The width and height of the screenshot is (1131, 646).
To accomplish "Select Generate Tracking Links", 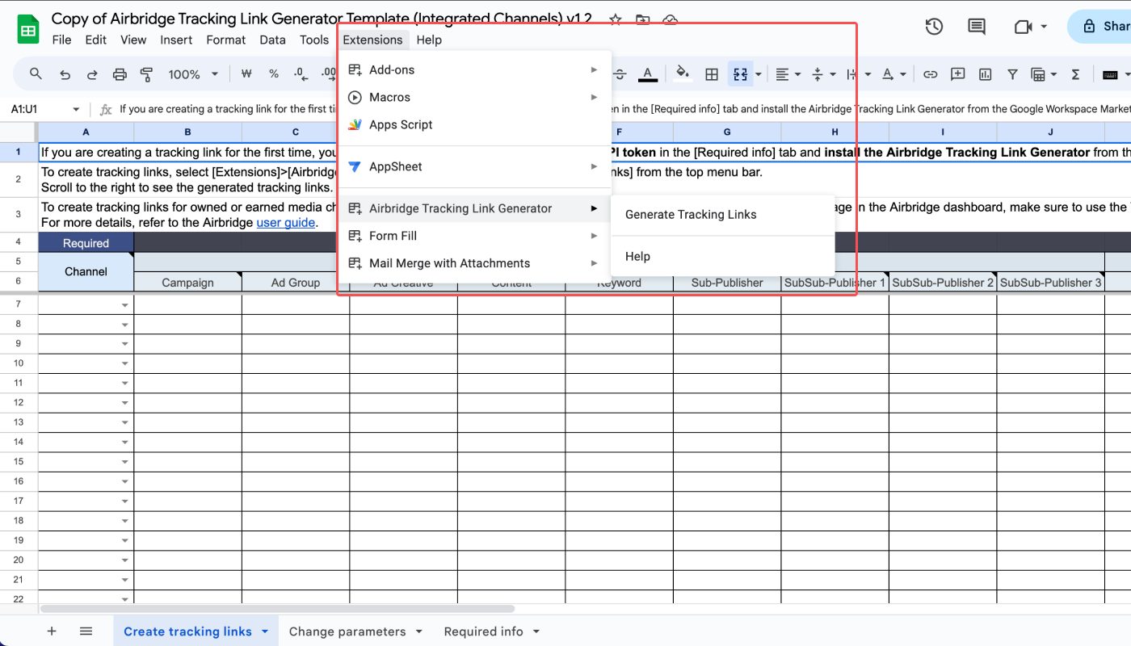I will [722, 215].
